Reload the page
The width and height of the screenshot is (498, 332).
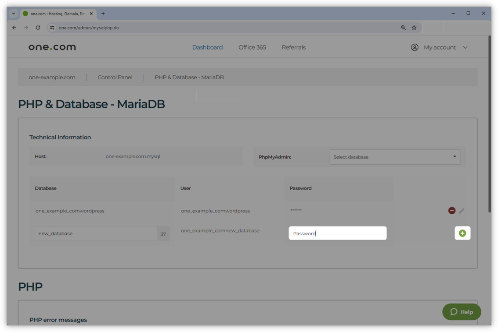[38, 28]
